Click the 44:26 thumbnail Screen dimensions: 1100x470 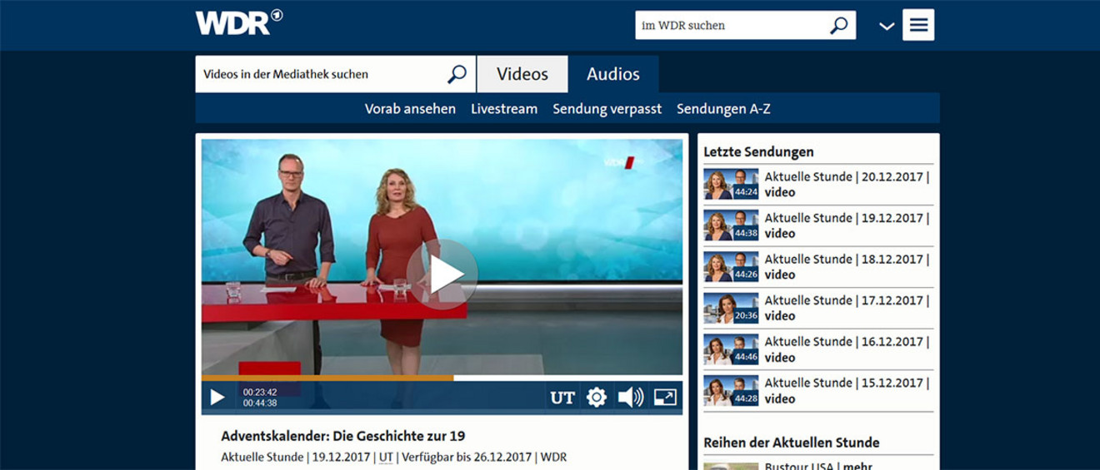click(x=731, y=267)
